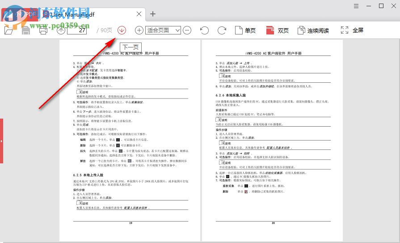This screenshot has width=400, height=243.
Task: Expand the red left sidebar handle
Action: (x=1, y=141)
